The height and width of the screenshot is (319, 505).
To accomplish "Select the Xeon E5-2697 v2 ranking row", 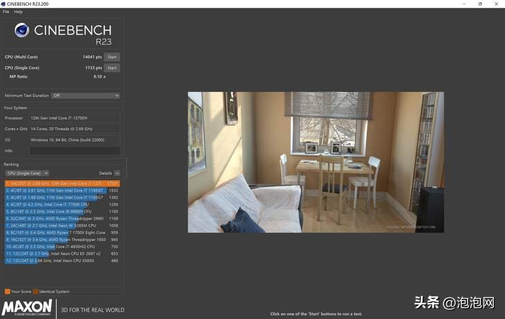I will click(62, 253).
